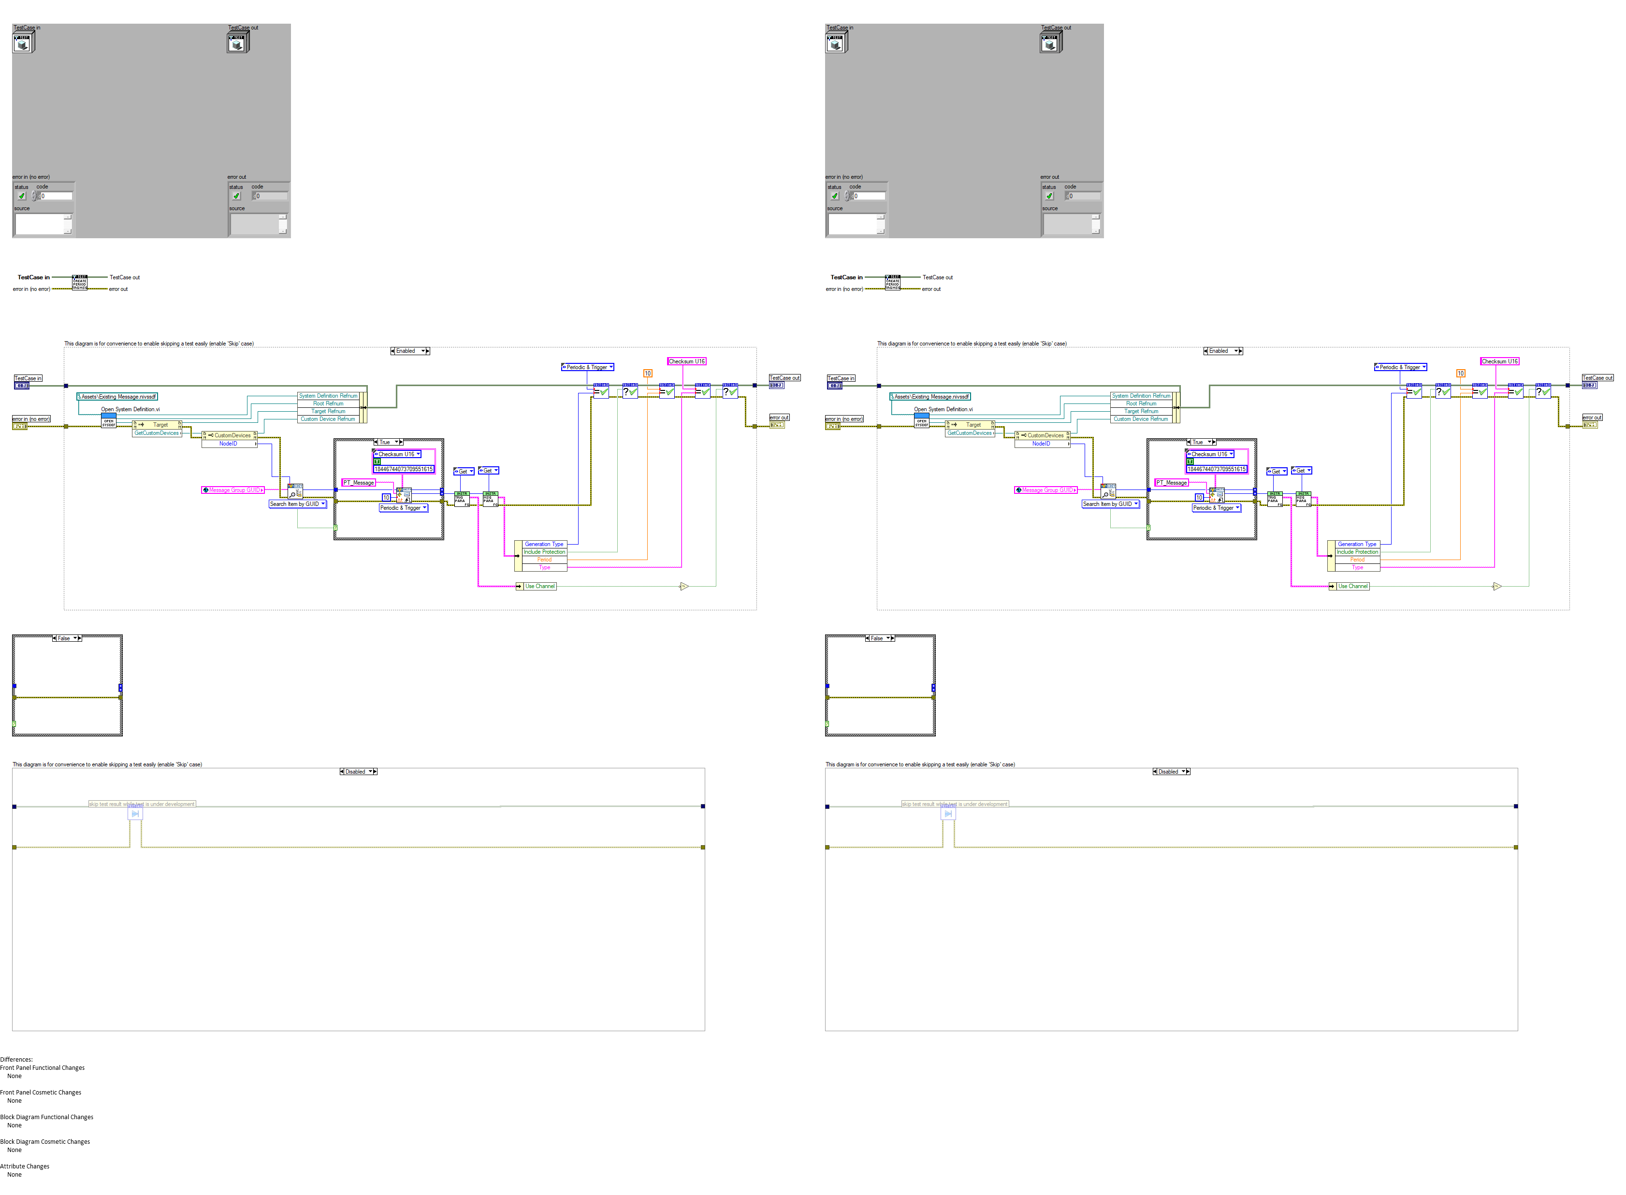
Task: Open Checksum U16 enum dropdown in left case structure
Action: click(x=418, y=454)
